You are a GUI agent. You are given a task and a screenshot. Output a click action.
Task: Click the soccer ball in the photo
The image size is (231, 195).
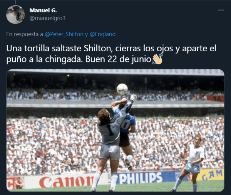coord(122,89)
